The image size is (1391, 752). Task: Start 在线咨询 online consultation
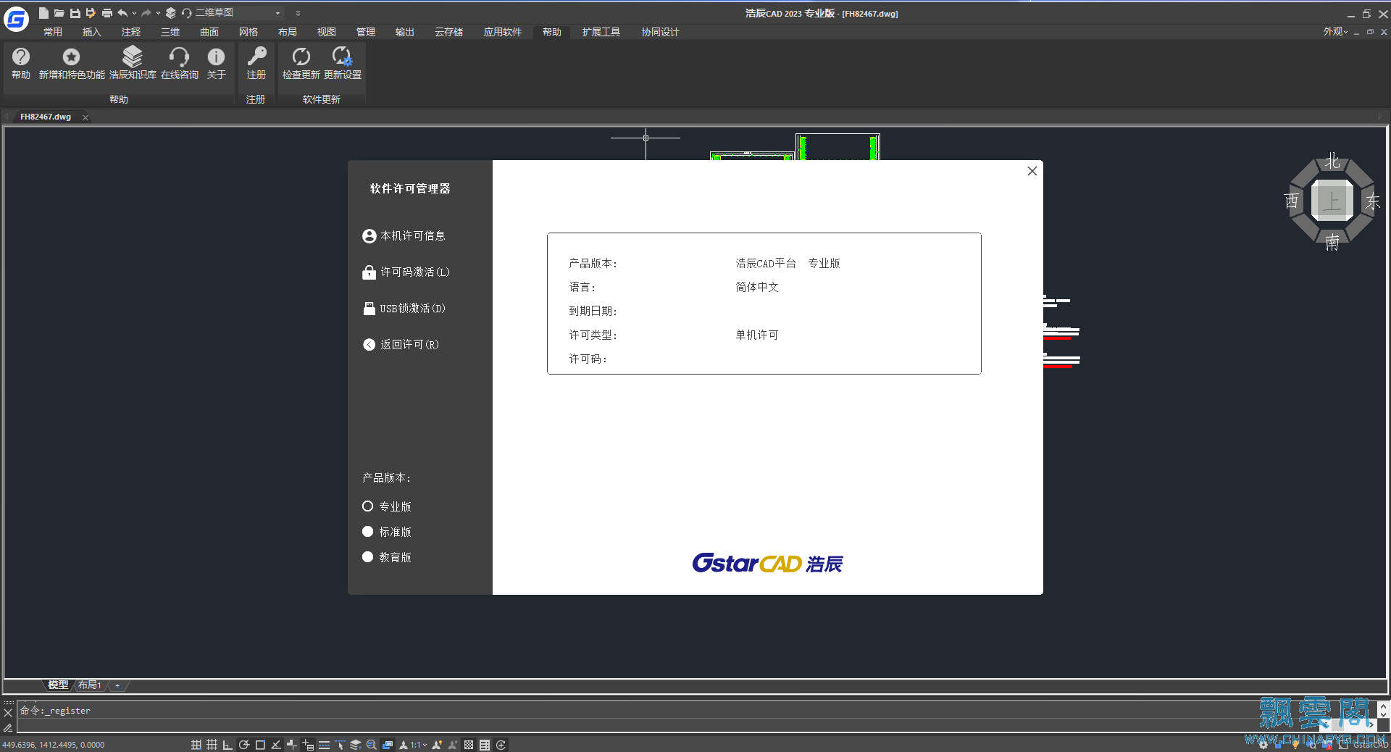coord(179,62)
